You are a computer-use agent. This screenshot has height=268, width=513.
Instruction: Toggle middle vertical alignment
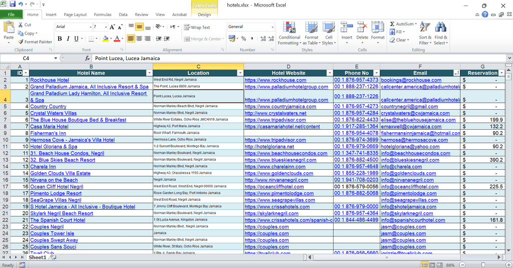(139, 27)
